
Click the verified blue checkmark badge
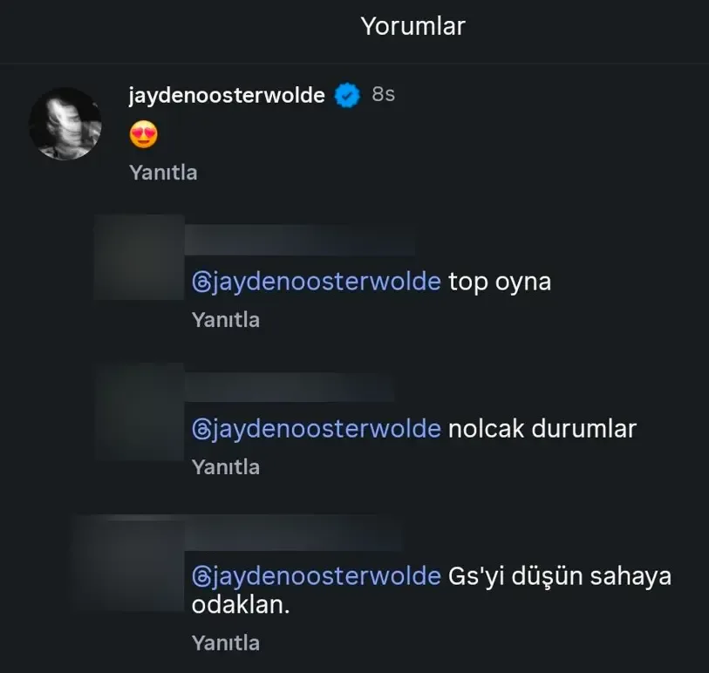pos(346,95)
